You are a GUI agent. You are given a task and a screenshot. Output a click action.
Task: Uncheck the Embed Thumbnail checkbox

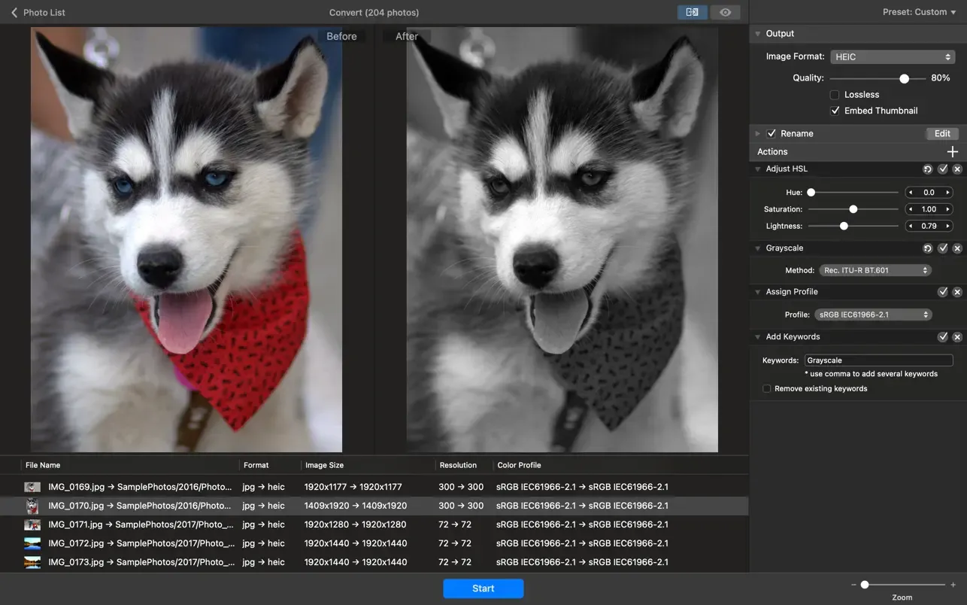tap(835, 111)
